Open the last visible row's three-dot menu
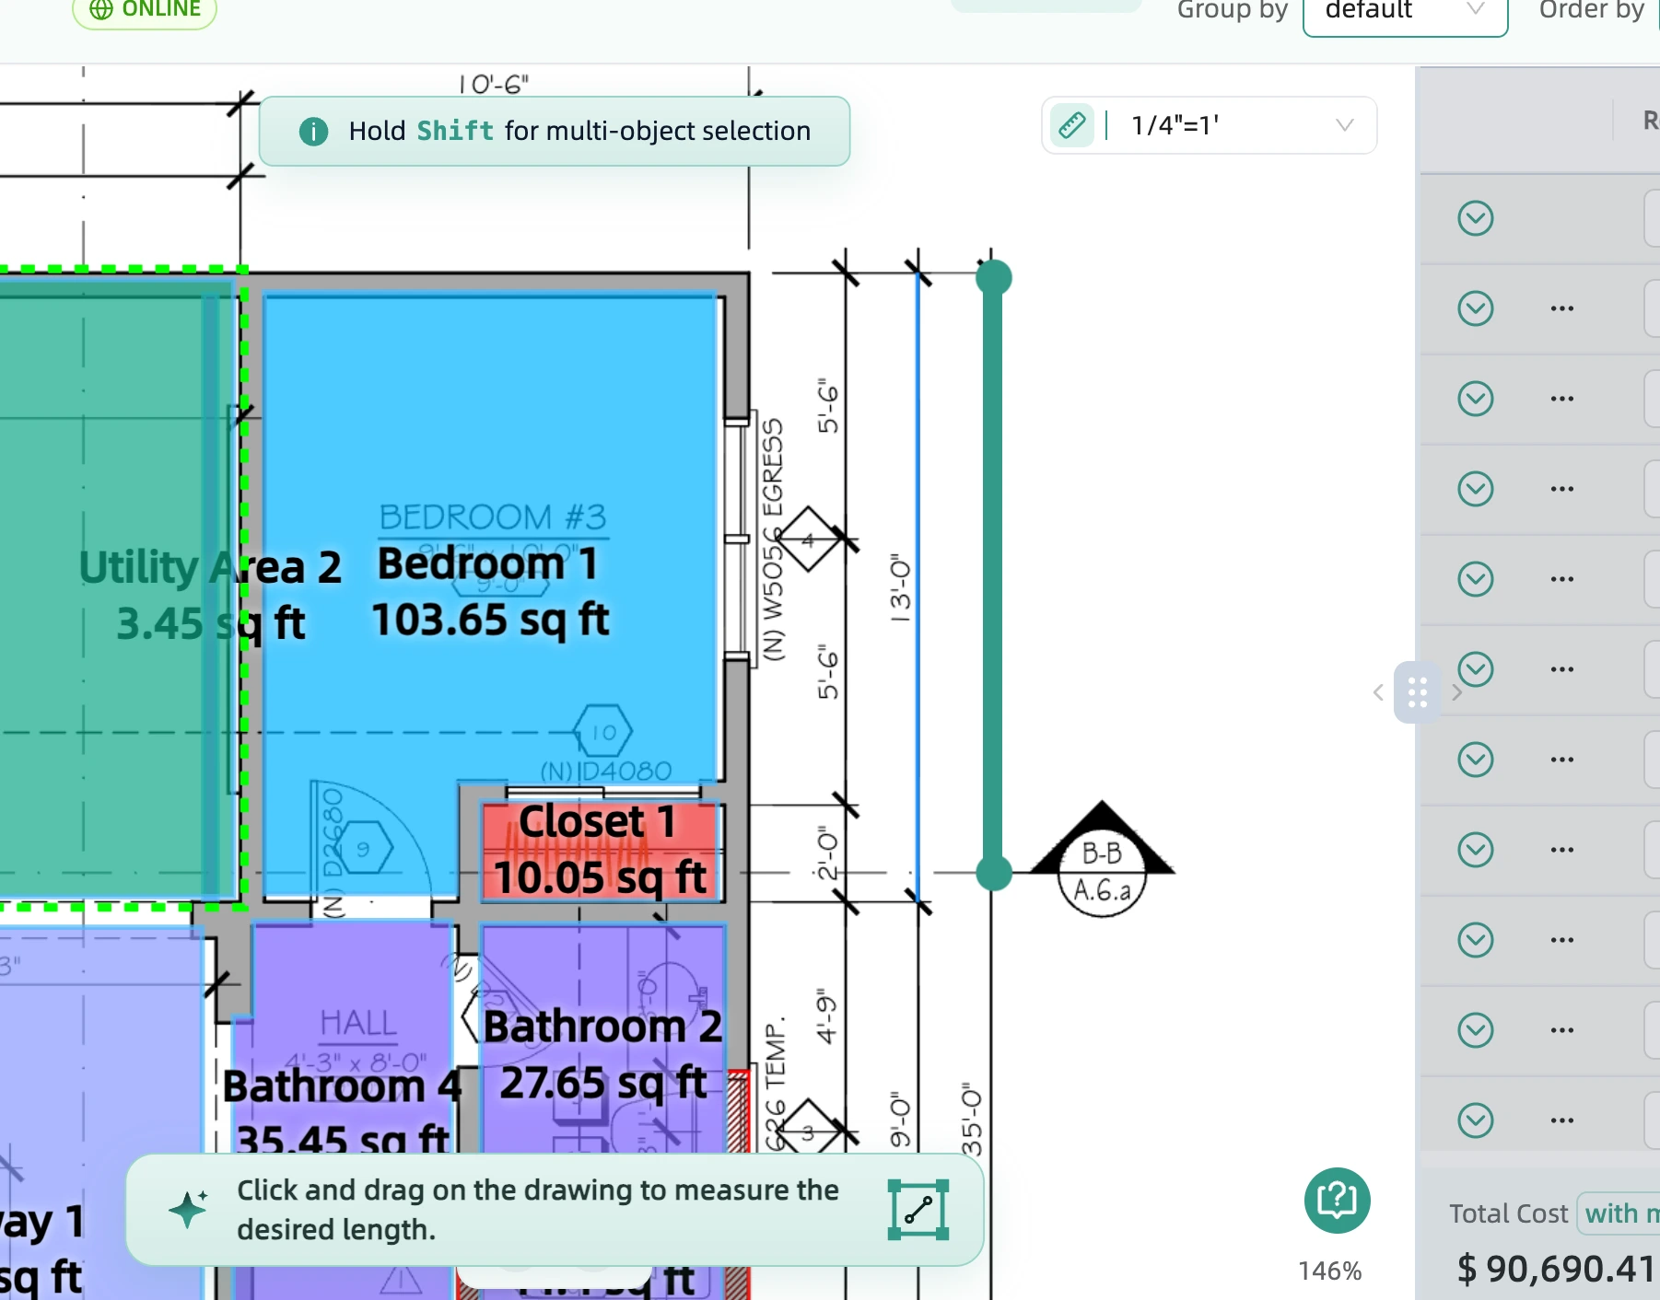 (1561, 1120)
